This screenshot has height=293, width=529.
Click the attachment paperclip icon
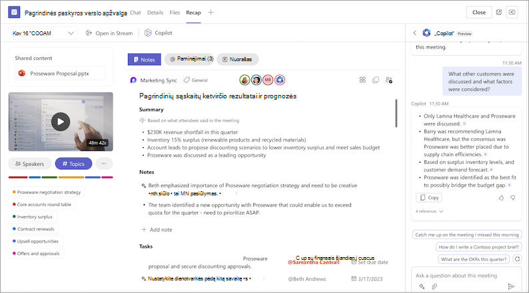point(434,286)
